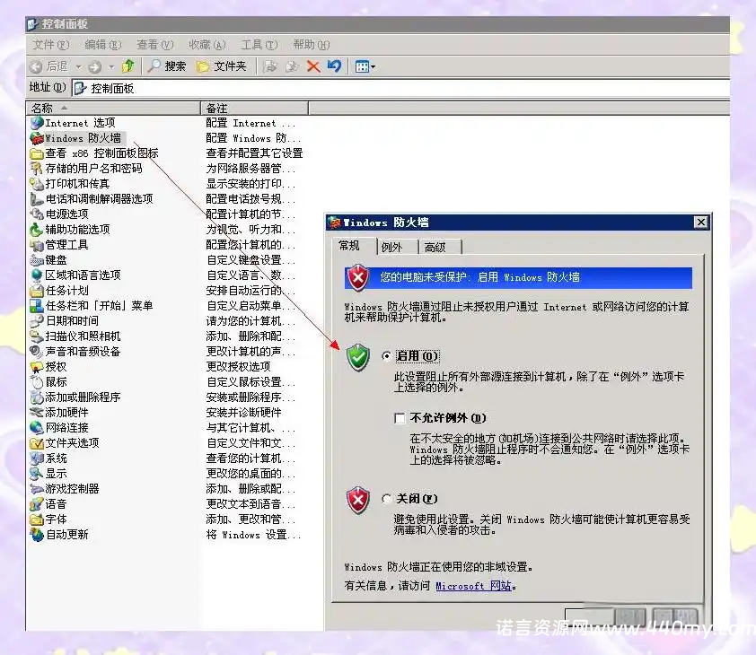Open 任务栏和「开始」菜单 icon
Viewport: 756px width, 655px height.
click(x=37, y=306)
